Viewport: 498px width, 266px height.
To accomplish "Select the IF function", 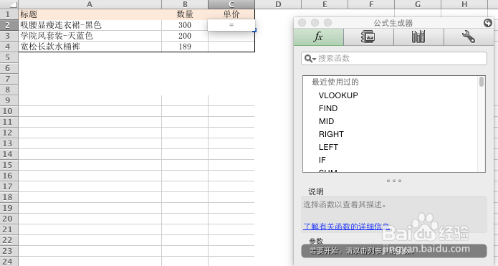I will (x=322, y=160).
